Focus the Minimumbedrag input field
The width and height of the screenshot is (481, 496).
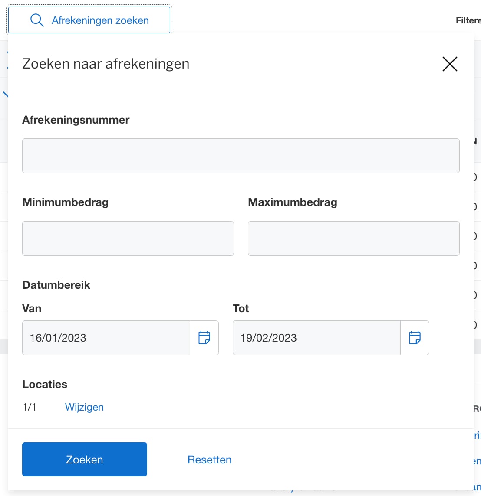click(x=128, y=238)
